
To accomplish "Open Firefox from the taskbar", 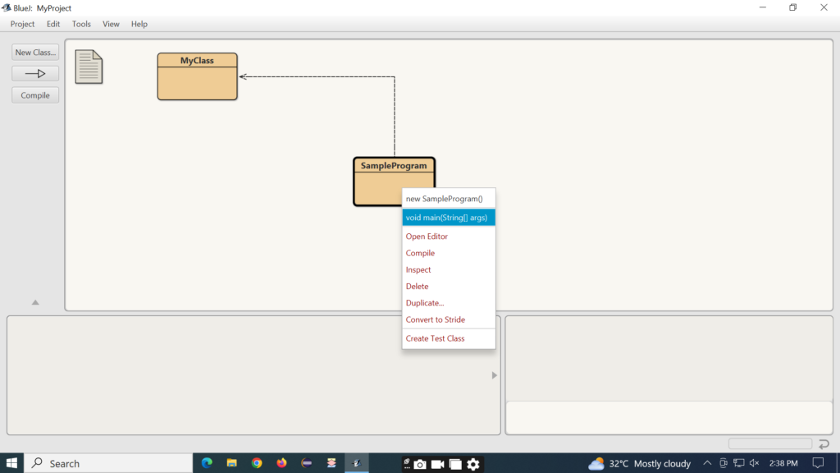I will coord(281,462).
